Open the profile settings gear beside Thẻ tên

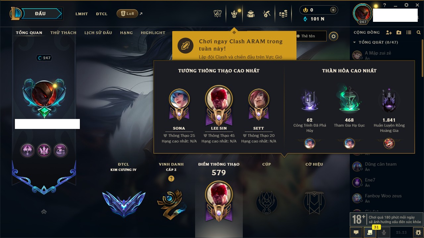[x=334, y=36]
